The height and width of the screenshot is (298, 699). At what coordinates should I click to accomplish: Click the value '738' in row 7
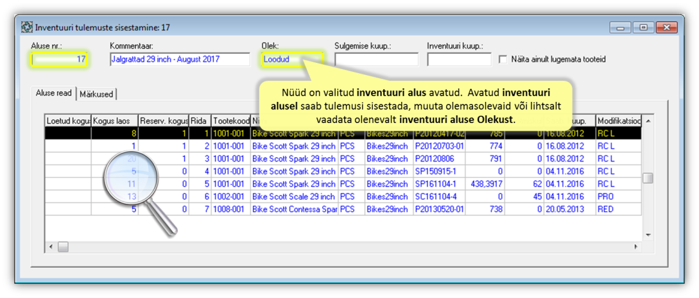(x=485, y=209)
